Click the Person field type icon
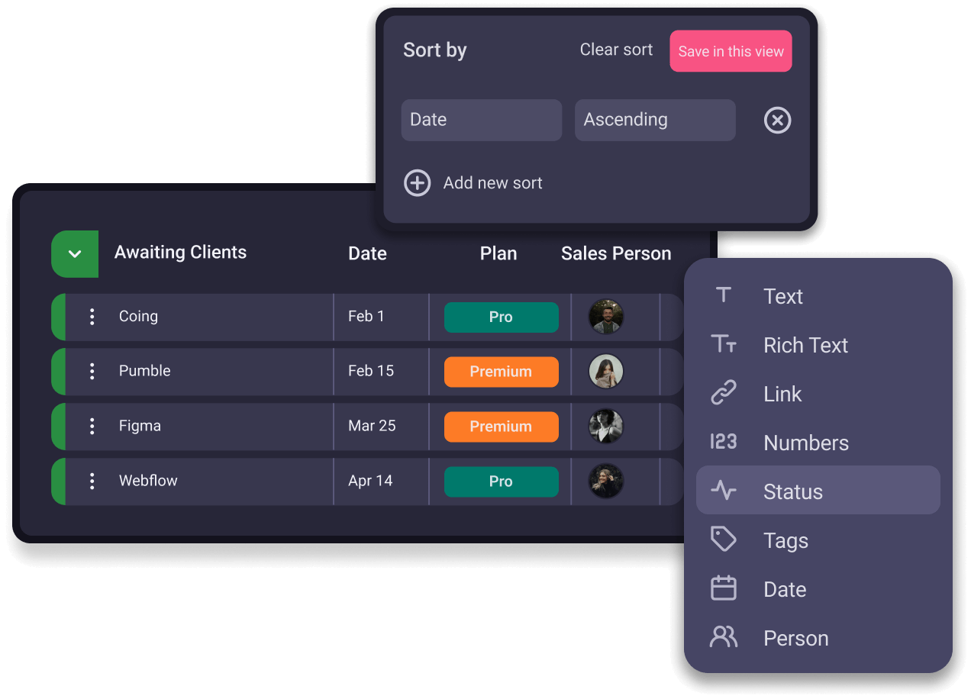Screen dimensions: 971x699 pyautogui.click(x=723, y=637)
